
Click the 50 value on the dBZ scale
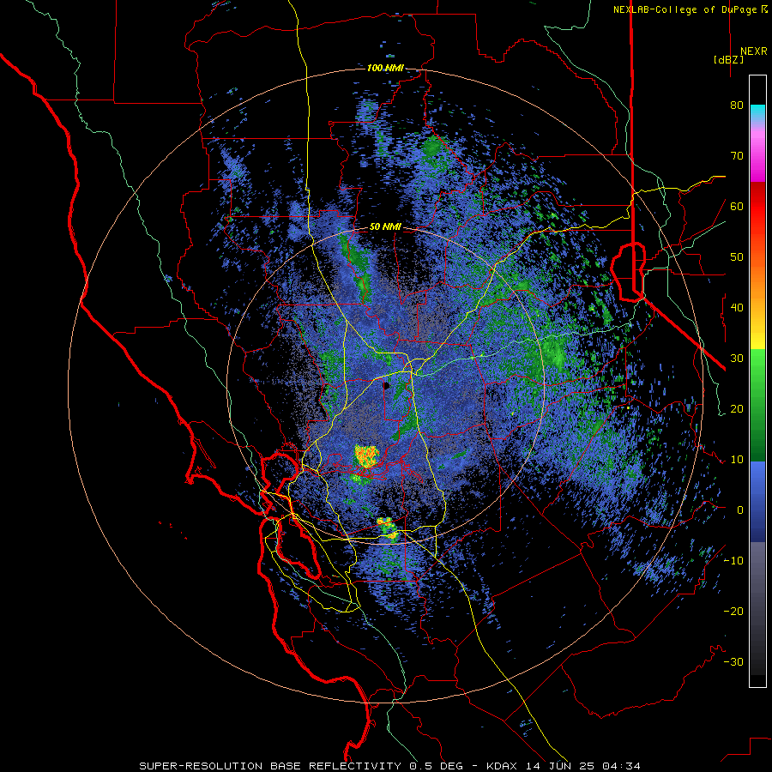pyautogui.click(x=737, y=257)
